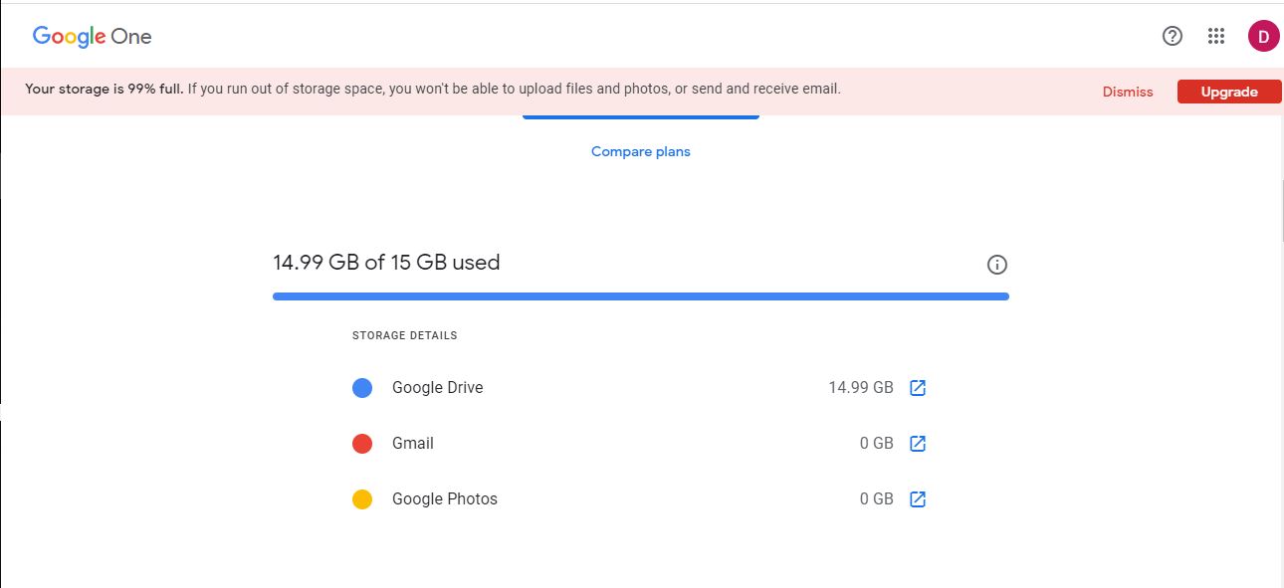Viewport: 1284px width, 588px height.
Task: Click the storage usage progress bar
Action: click(x=640, y=295)
